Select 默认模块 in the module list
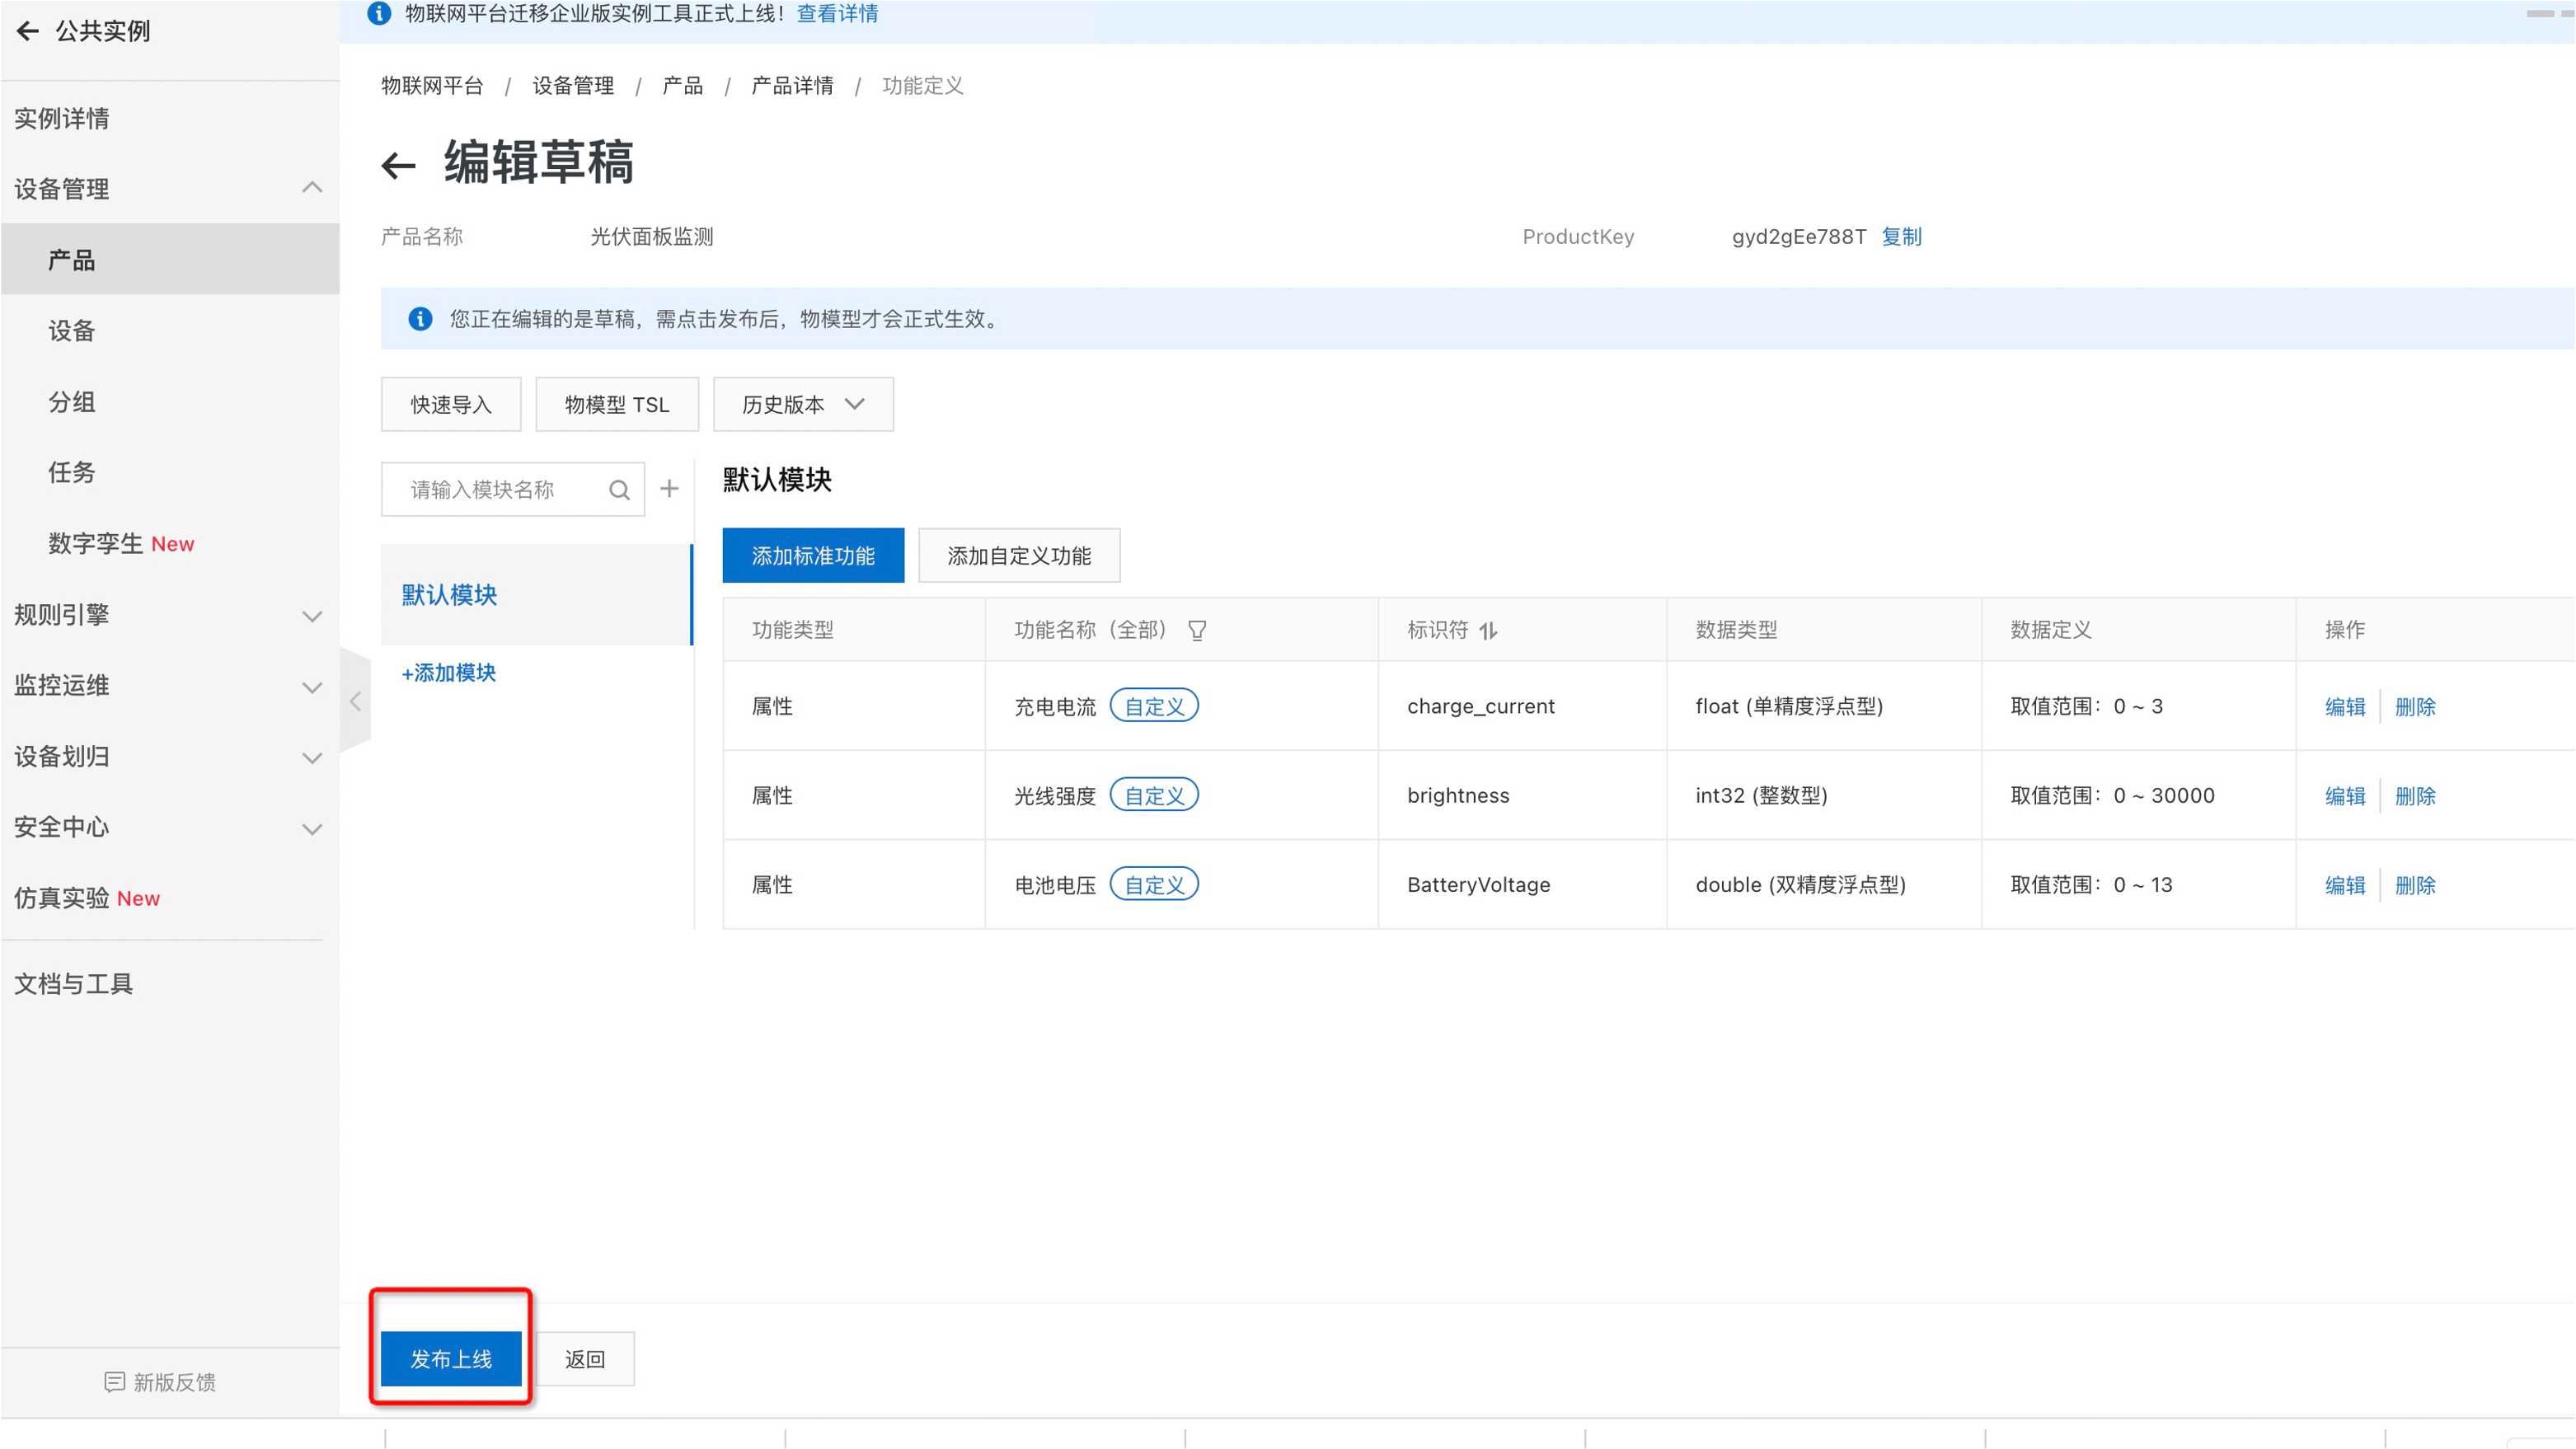Image resolution: width=2576 pixels, height=1449 pixels. [x=536, y=594]
